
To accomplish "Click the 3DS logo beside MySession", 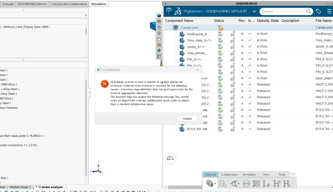I will (x=178, y=11).
